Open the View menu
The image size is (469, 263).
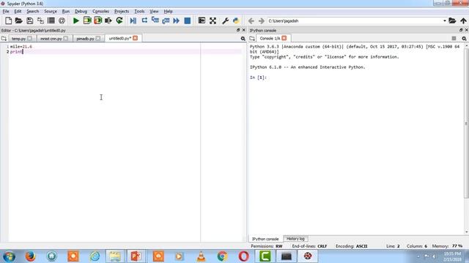click(154, 12)
